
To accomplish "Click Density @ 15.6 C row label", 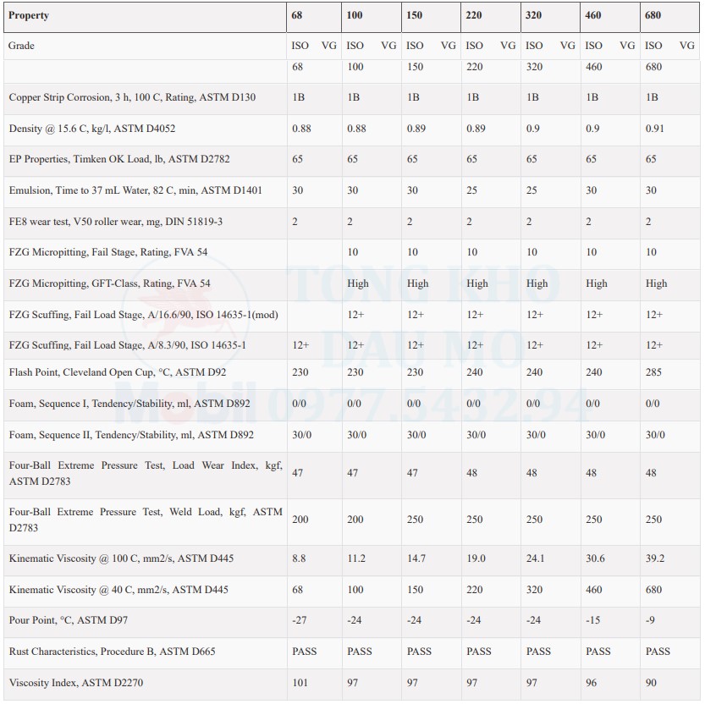I will (92, 129).
